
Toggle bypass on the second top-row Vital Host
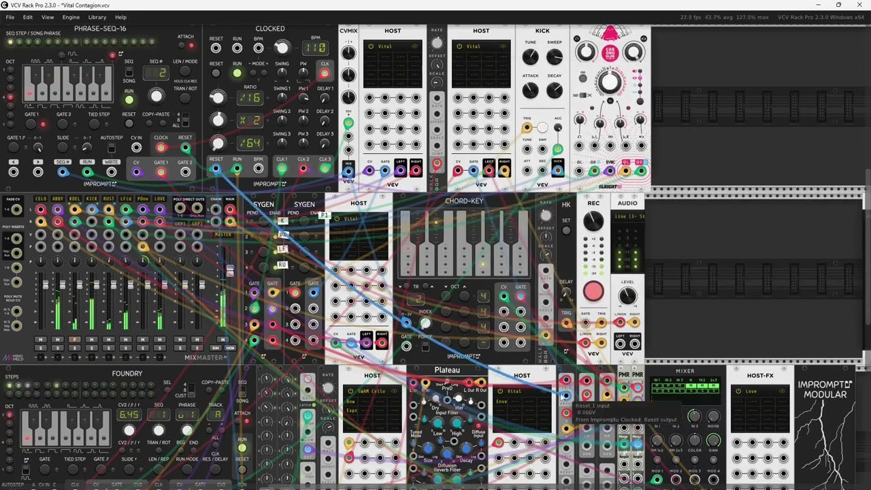(459, 46)
